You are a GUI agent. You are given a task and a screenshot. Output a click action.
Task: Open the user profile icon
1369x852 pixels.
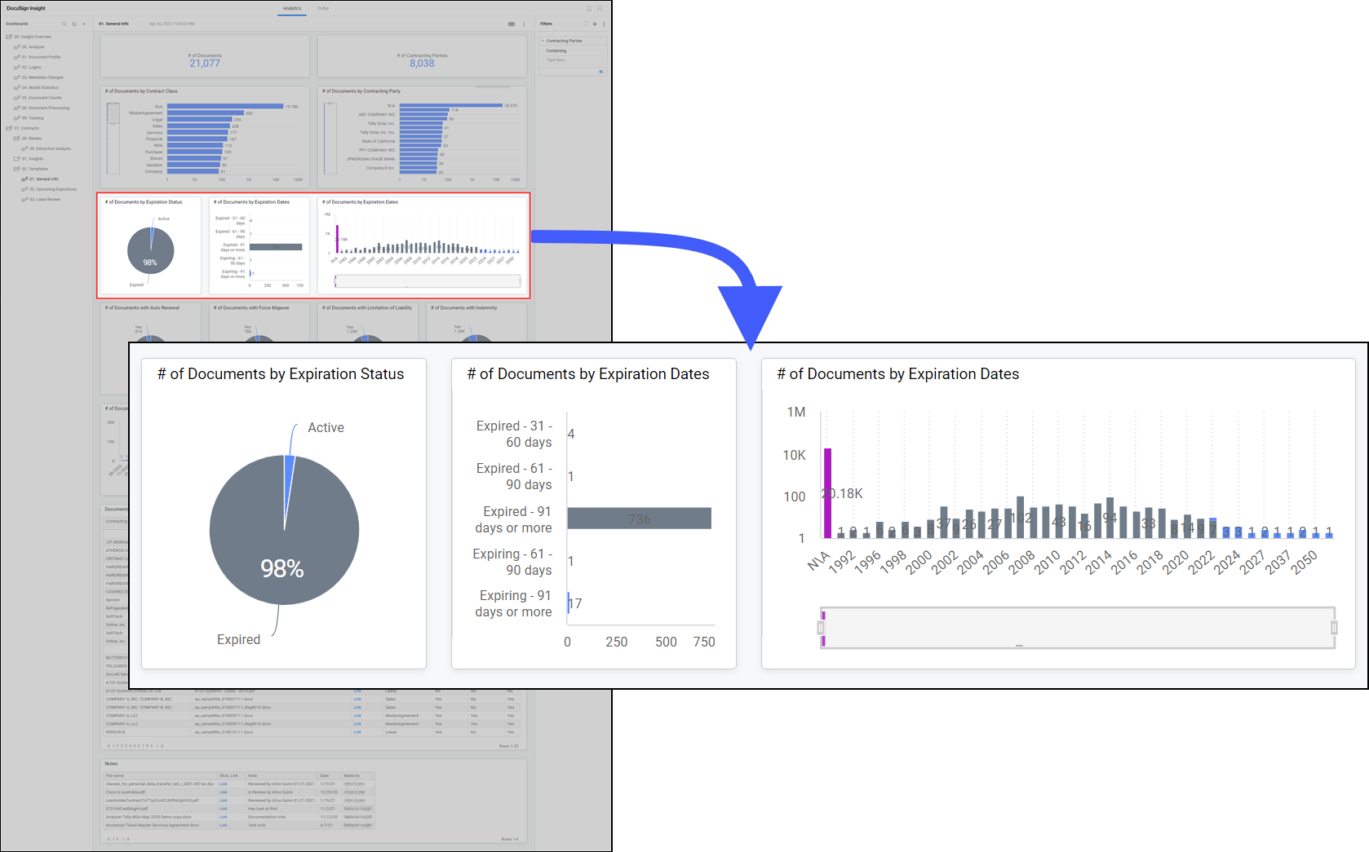tap(600, 8)
